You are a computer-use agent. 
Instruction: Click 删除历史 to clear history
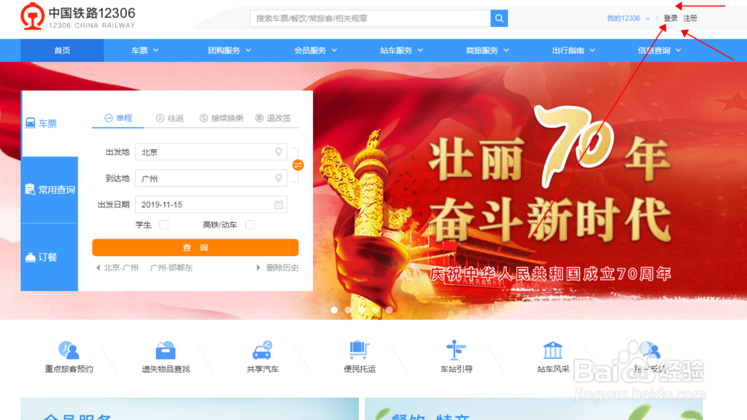tap(282, 268)
